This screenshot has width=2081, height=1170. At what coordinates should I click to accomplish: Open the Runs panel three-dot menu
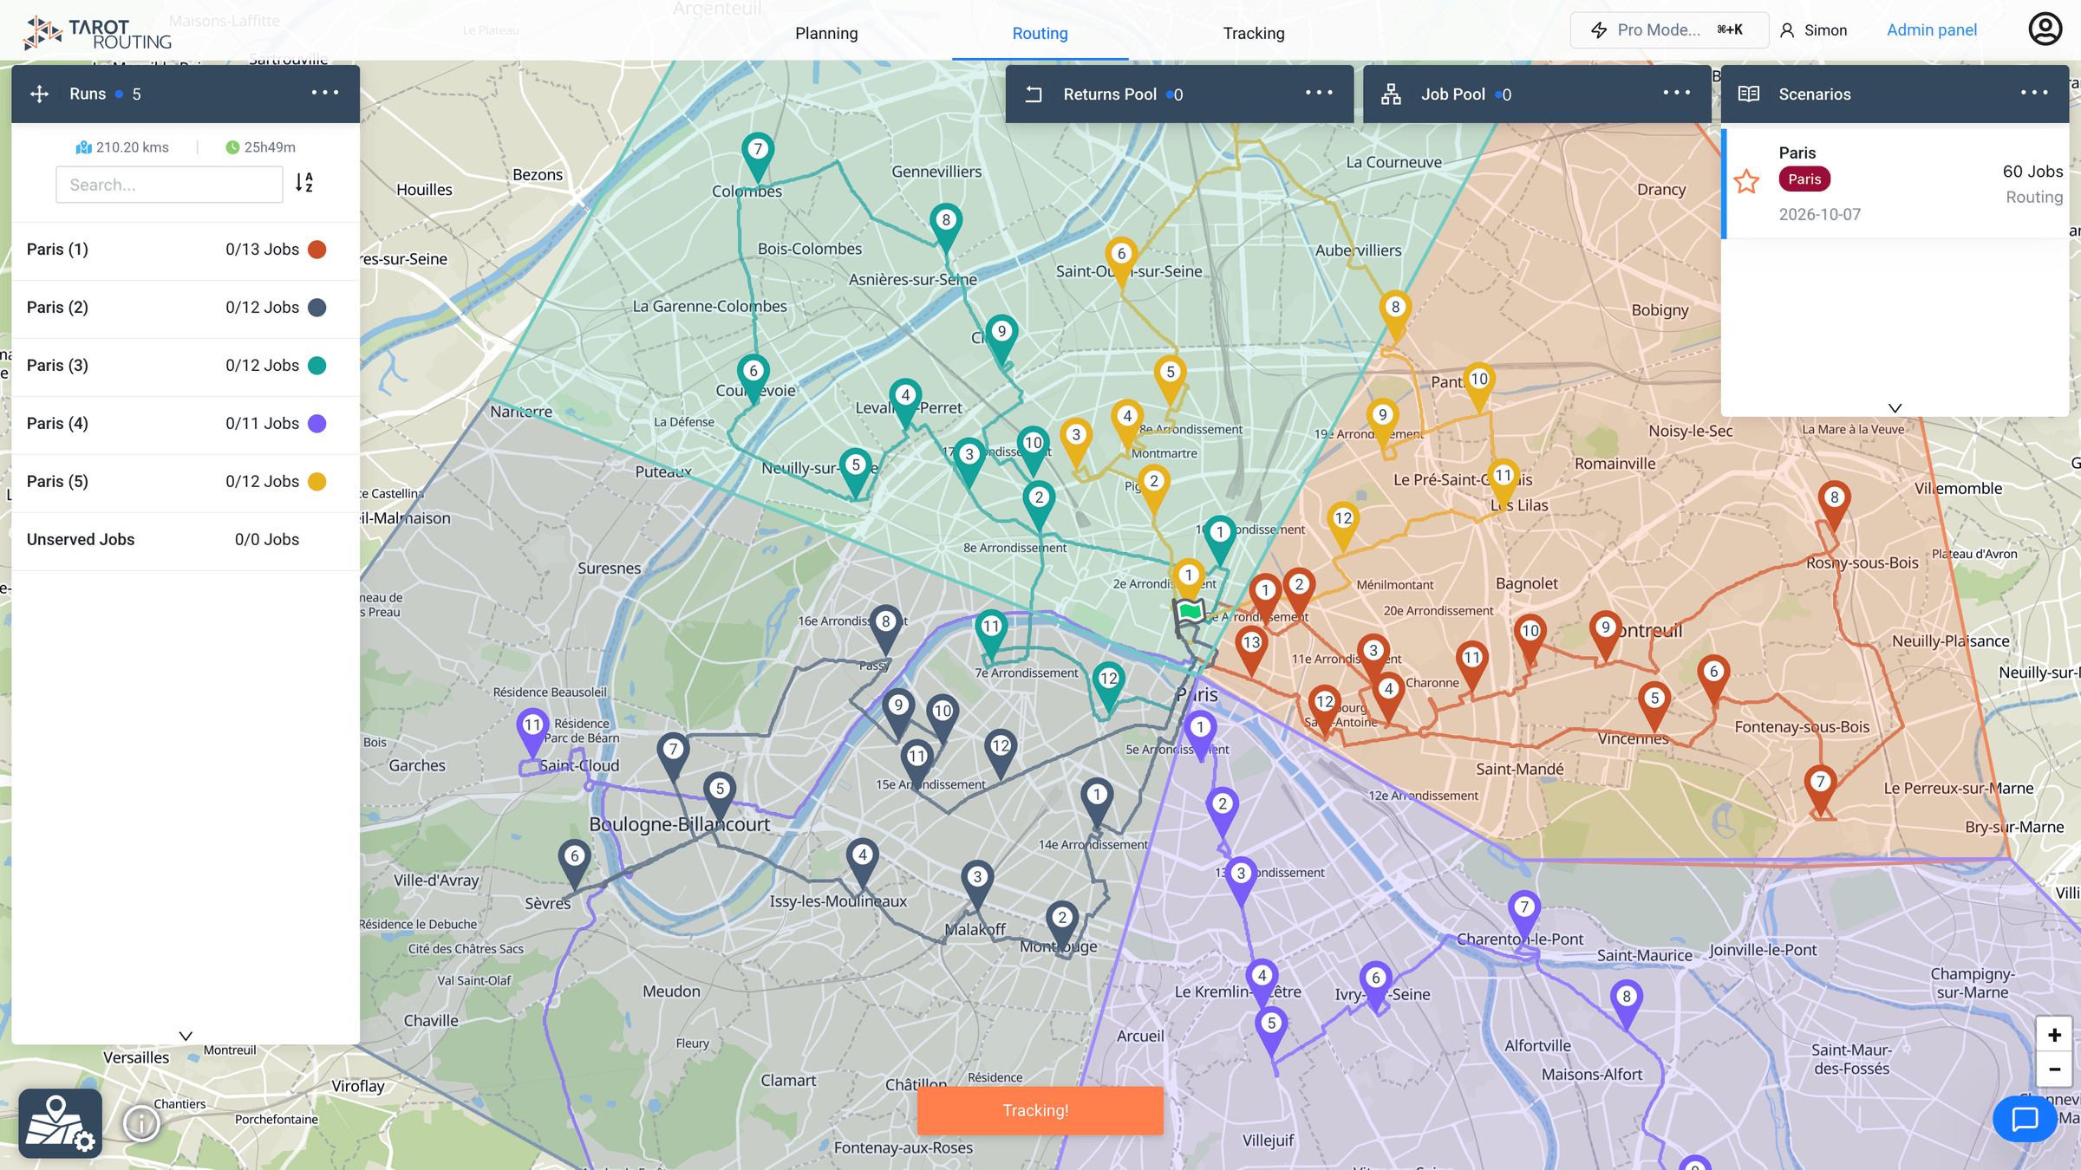pos(325,93)
